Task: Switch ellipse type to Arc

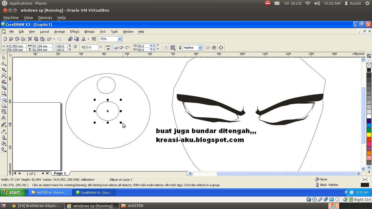Action: (x=127, y=48)
